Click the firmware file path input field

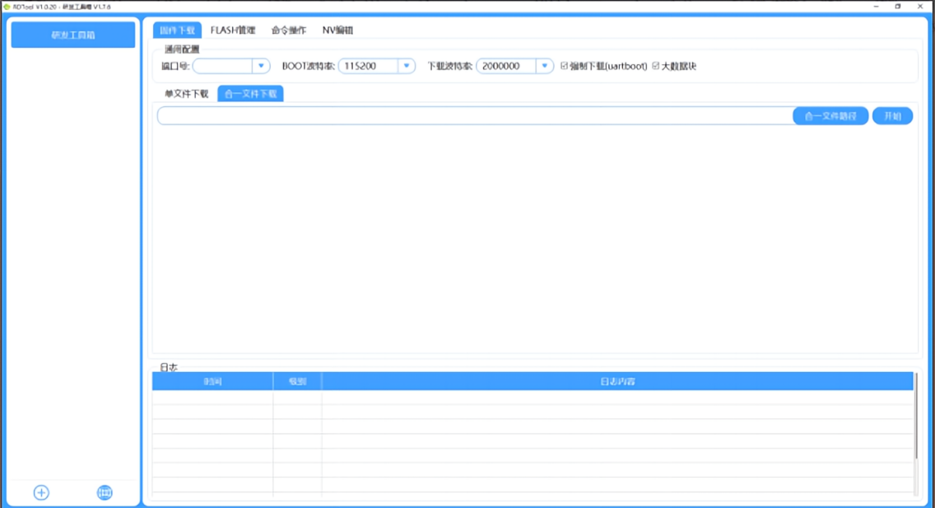(x=469, y=115)
